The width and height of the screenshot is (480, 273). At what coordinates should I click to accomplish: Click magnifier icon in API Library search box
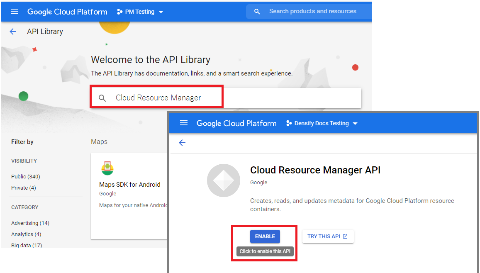pos(102,98)
